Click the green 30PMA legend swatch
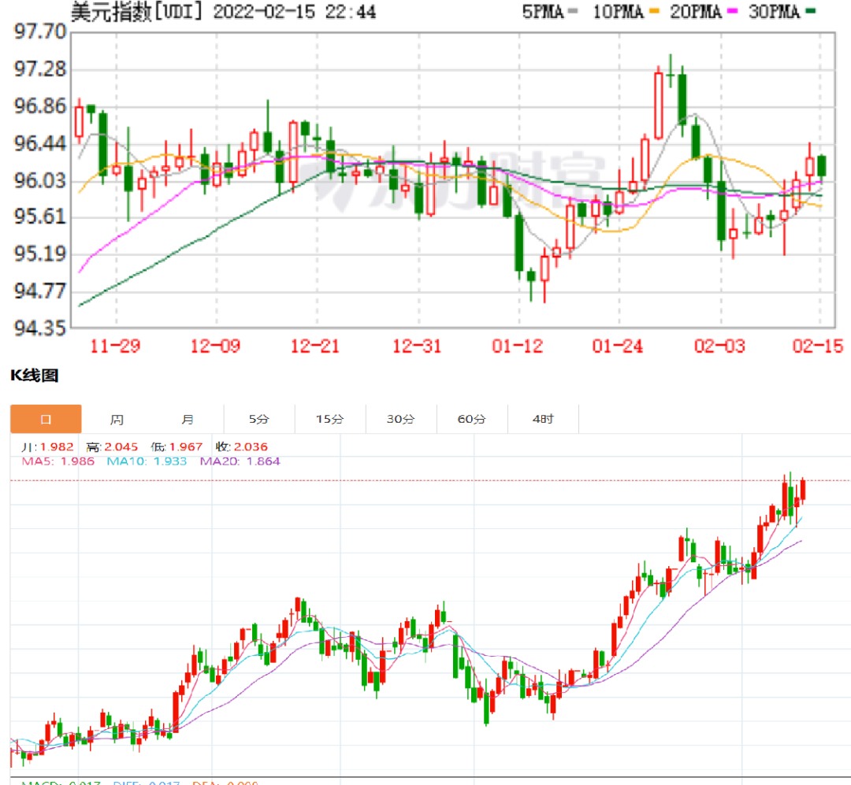This screenshot has height=785, width=851. 811,11
